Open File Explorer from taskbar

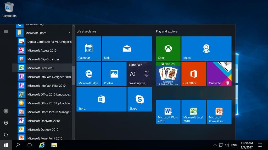coord(54,145)
